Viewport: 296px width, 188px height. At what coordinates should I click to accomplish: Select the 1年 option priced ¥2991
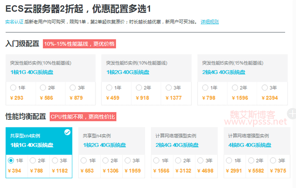[x=229, y=160]
